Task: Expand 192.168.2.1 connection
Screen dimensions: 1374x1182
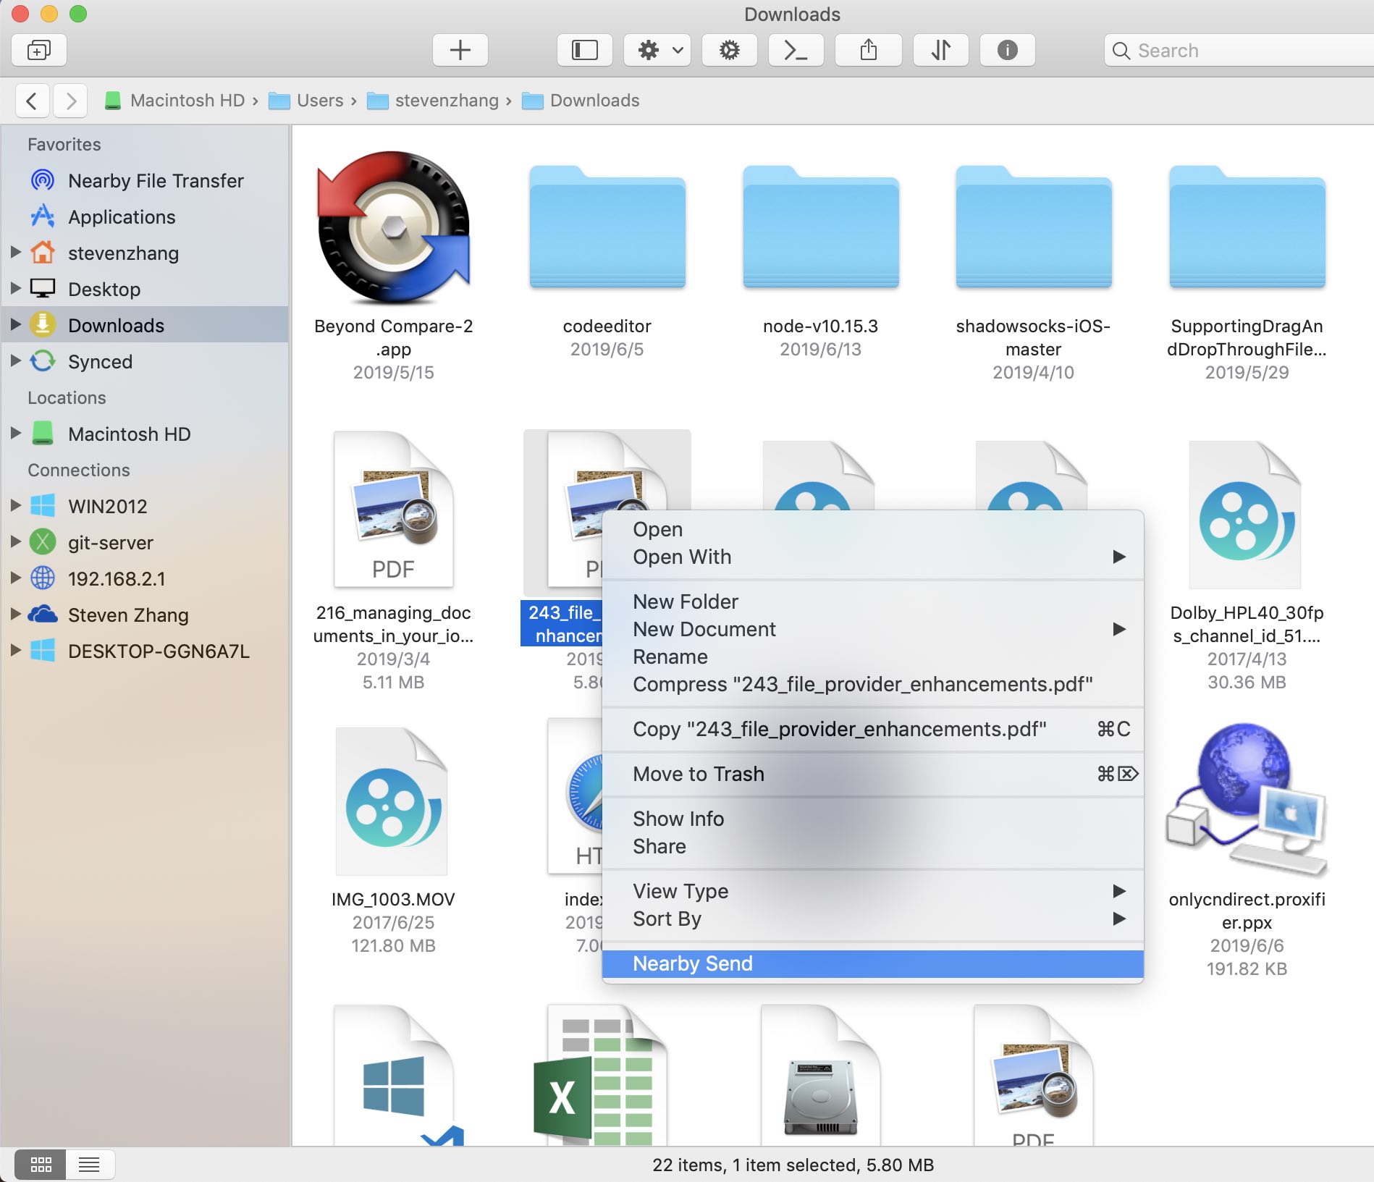Action: pos(15,578)
